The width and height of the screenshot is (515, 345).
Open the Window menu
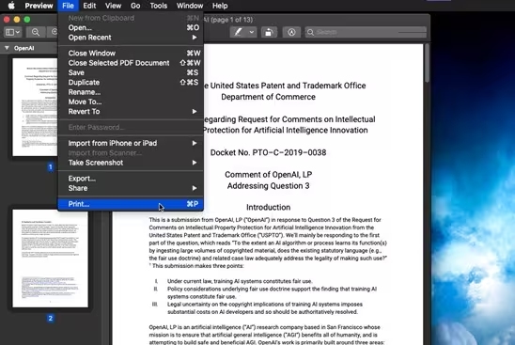[x=190, y=6]
